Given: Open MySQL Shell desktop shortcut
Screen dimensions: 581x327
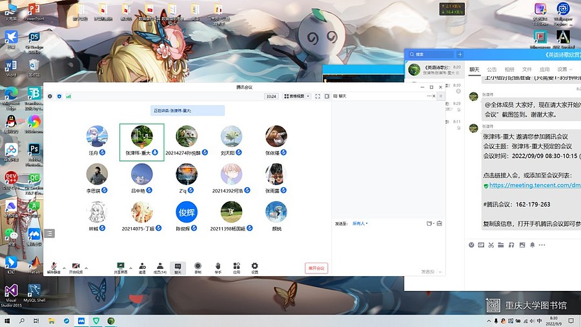Looking at the screenshot, I should [x=34, y=293].
